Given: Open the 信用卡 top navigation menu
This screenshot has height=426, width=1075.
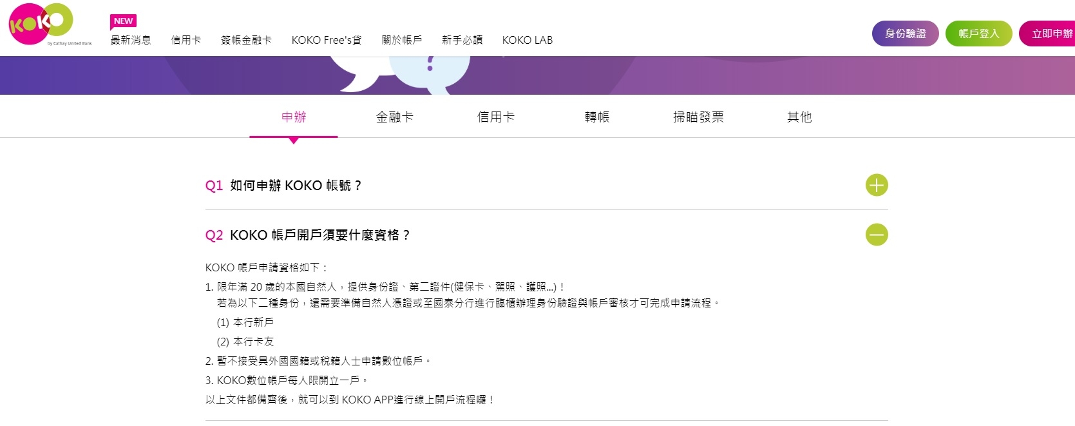Looking at the screenshot, I should pos(186,40).
